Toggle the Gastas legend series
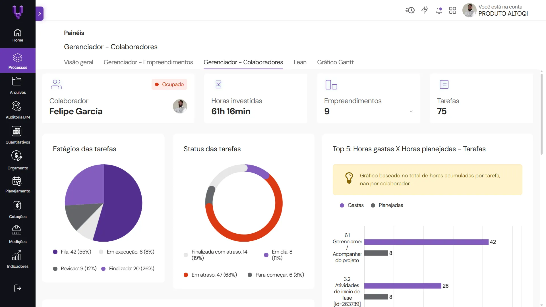The image size is (546, 307). (352, 205)
